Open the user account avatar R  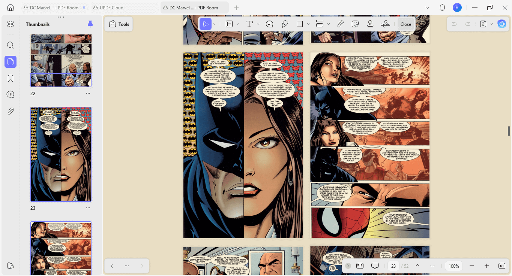point(457,7)
